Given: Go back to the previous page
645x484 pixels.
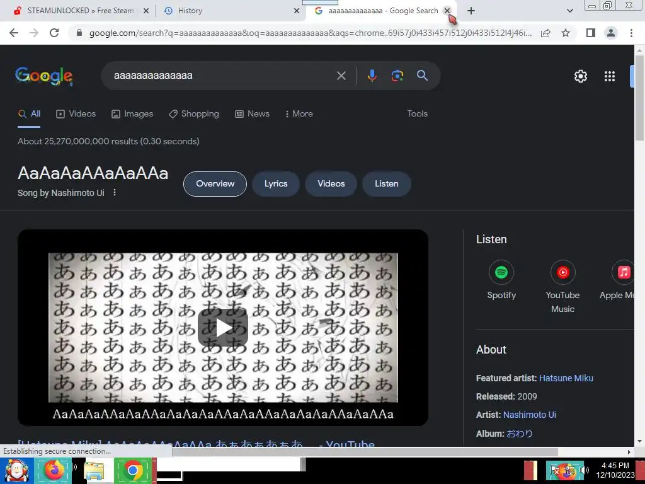Looking at the screenshot, I should click(x=14, y=33).
